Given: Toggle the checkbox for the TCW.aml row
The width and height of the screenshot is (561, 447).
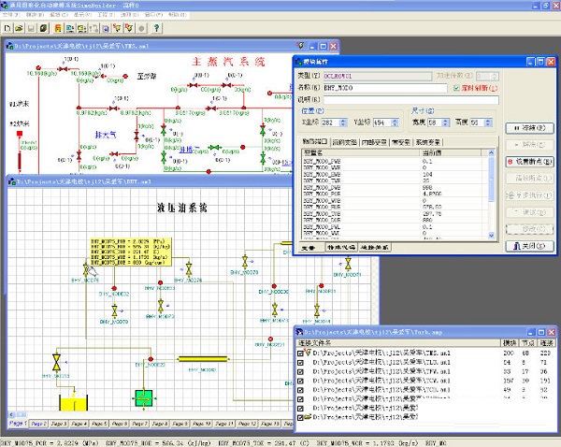Looking at the screenshot, I should coord(300,381).
